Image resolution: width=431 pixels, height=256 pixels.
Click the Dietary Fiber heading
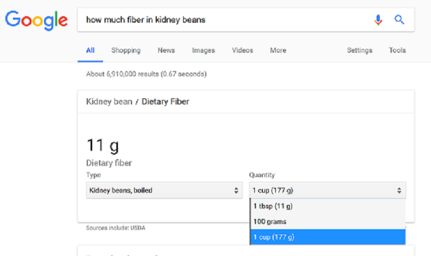165,102
